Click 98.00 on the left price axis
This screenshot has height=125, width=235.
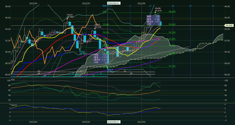point(8,6)
